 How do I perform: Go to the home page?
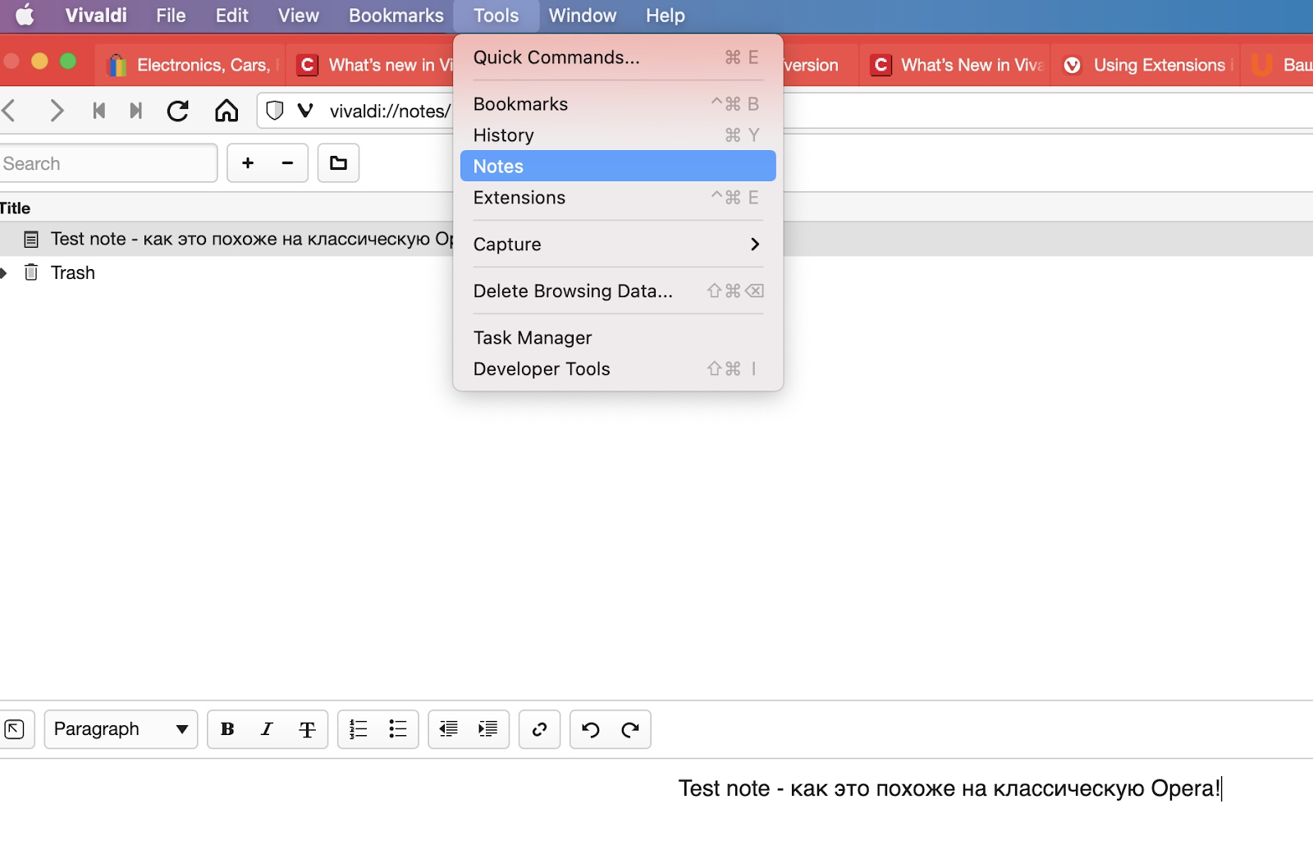pos(226,110)
